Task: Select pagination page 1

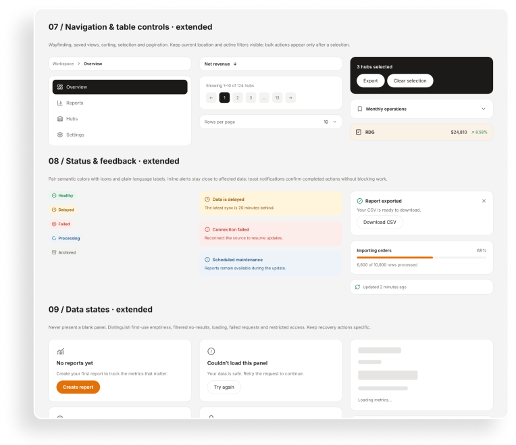Action: coord(224,97)
